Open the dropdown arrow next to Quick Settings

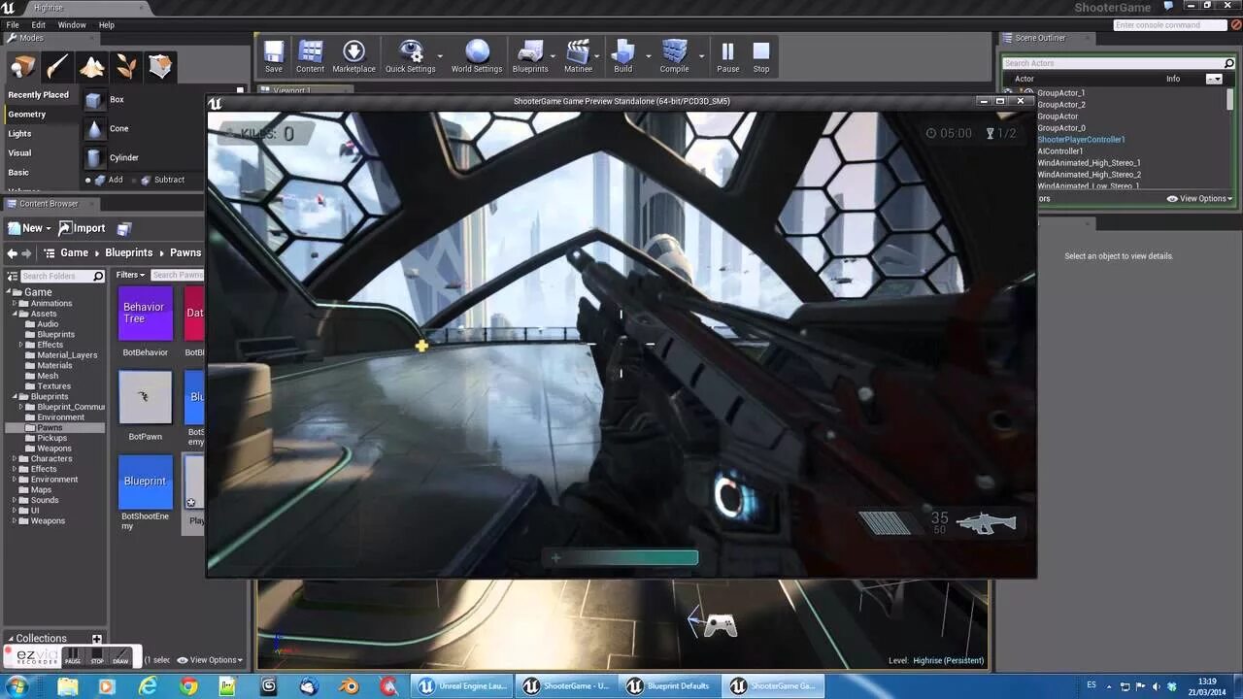[440, 56]
